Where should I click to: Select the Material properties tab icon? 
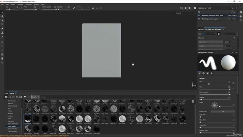click(x=211, y=73)
